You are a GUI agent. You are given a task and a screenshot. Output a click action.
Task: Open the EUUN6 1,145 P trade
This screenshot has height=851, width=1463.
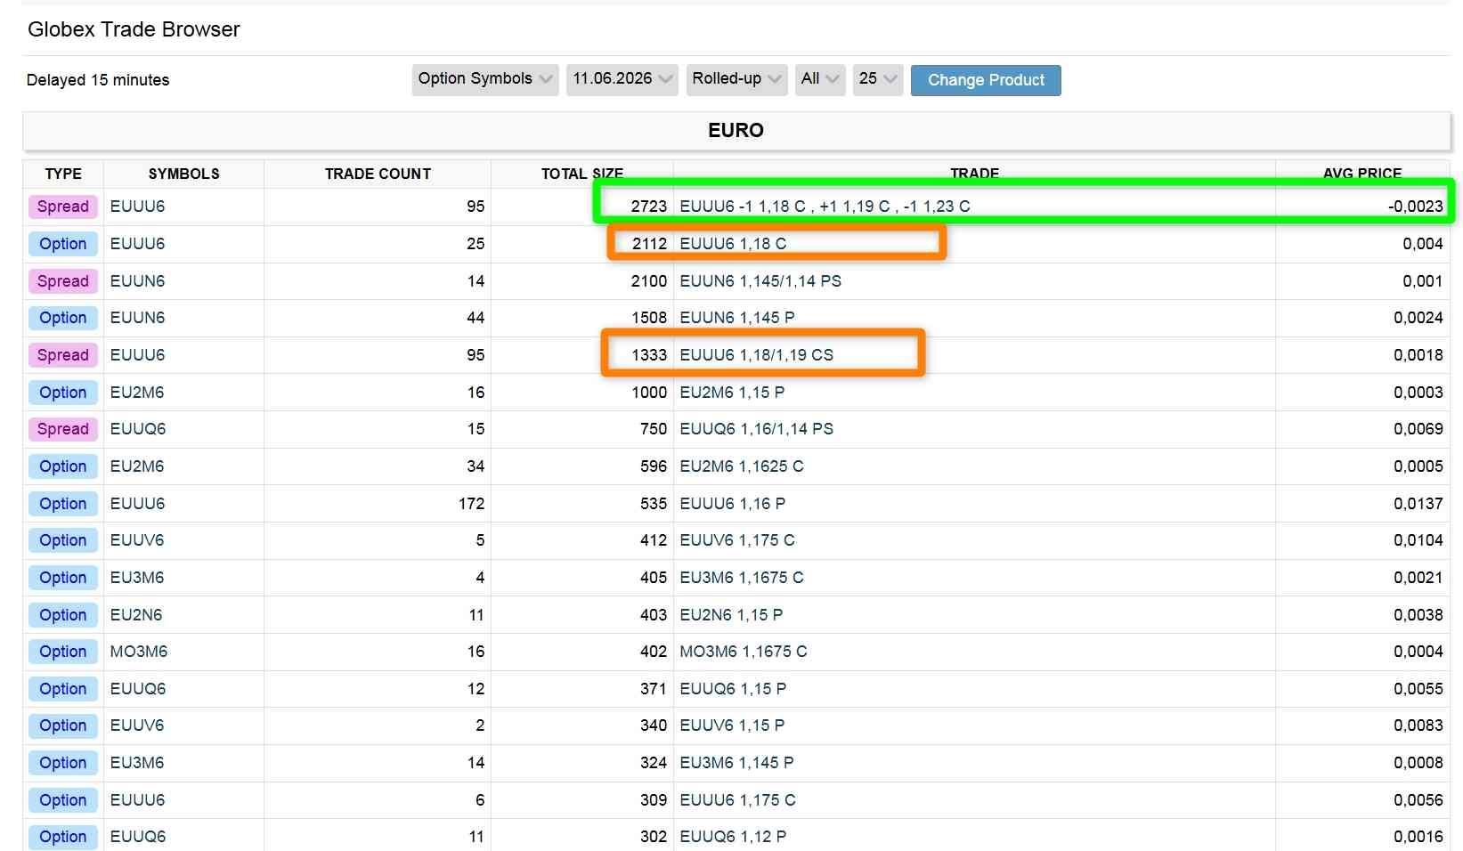pos(737,318)
